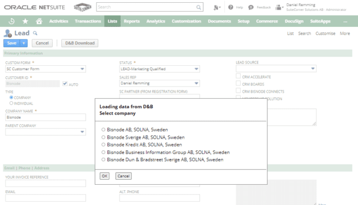Open the Search link at the top right
This screenshot has height=205, width=358.
pyautogui.click(x=305, y=34)
